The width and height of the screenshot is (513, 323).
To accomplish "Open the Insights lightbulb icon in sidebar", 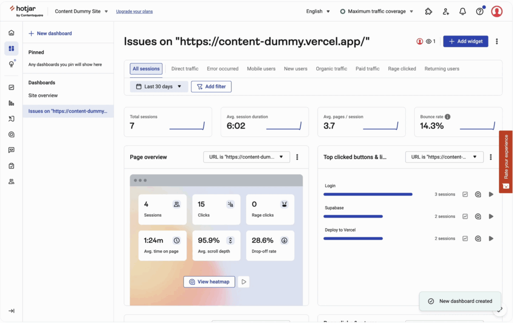I will pos(11,64).
